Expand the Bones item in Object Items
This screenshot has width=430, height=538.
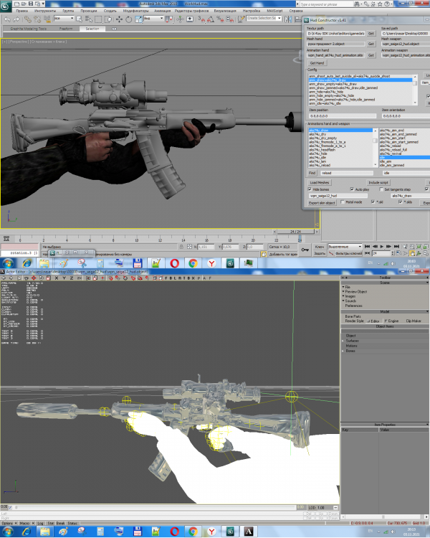[x=350, y=351]
